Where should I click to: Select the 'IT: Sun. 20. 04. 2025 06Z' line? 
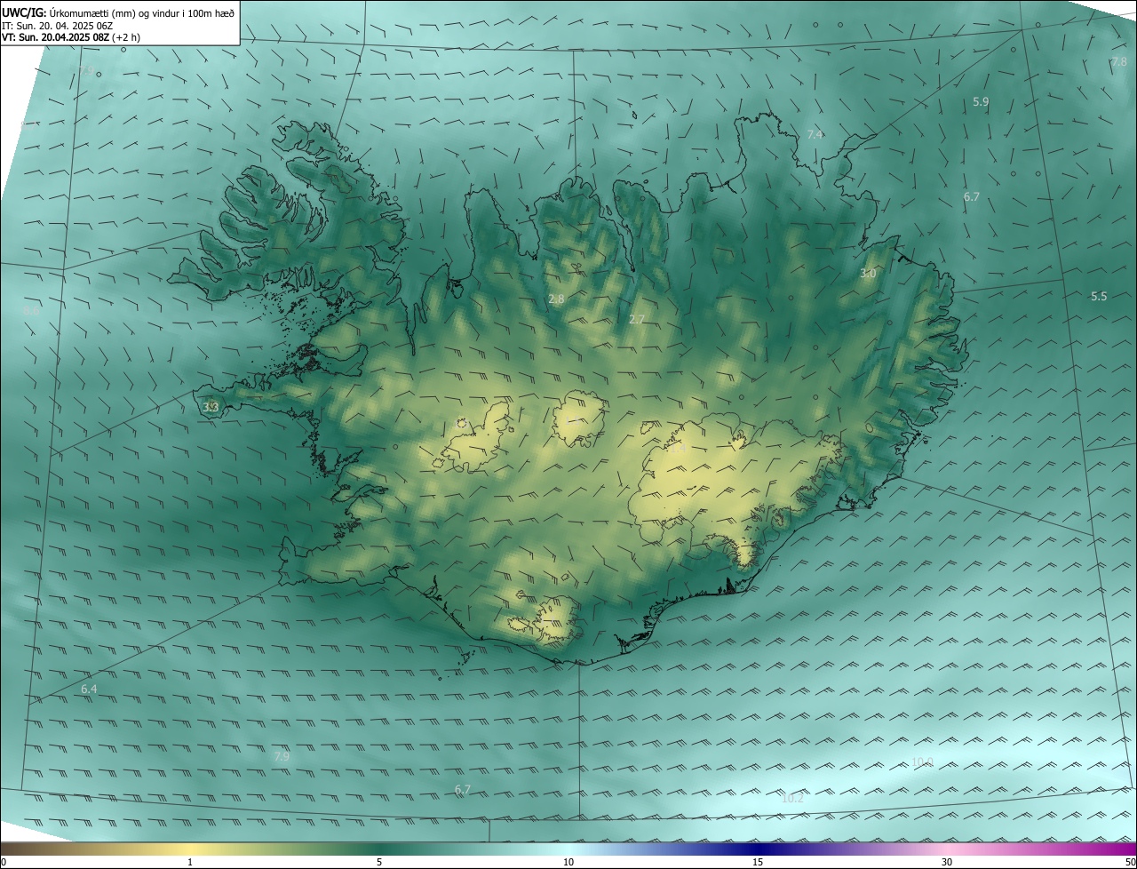coord(57,26)
